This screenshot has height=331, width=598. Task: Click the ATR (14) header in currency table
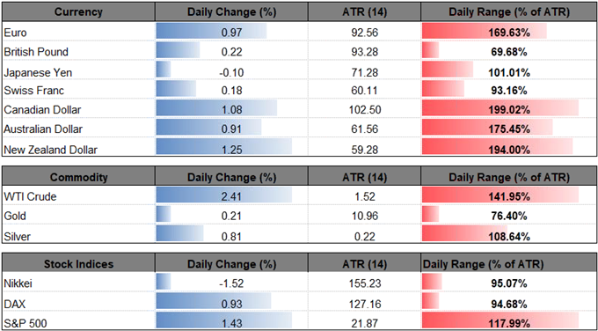pos(365,11)
